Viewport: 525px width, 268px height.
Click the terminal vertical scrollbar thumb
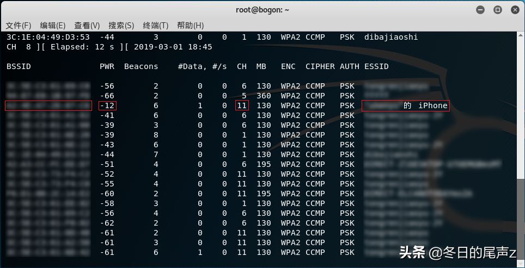coord(521,220)
